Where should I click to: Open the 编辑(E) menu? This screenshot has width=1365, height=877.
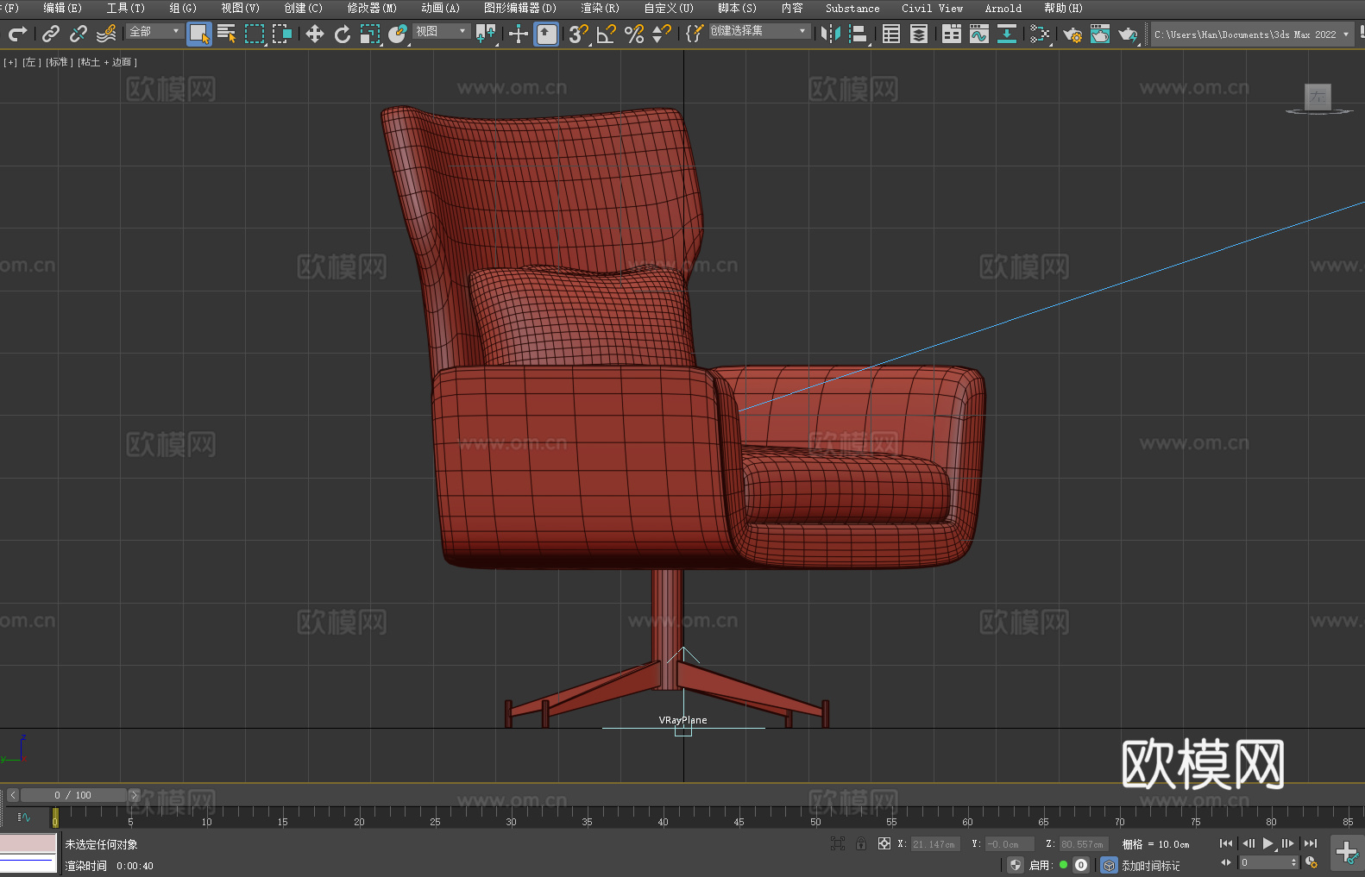point(62,8)
